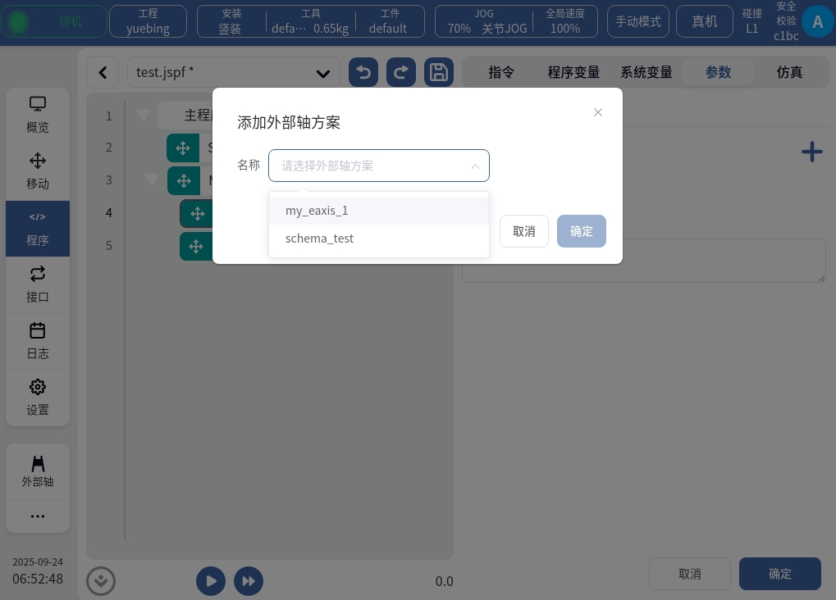Open 设置 settings from the sidebar
The height and width of the screenshot is (600, 836).
[38, 397]
